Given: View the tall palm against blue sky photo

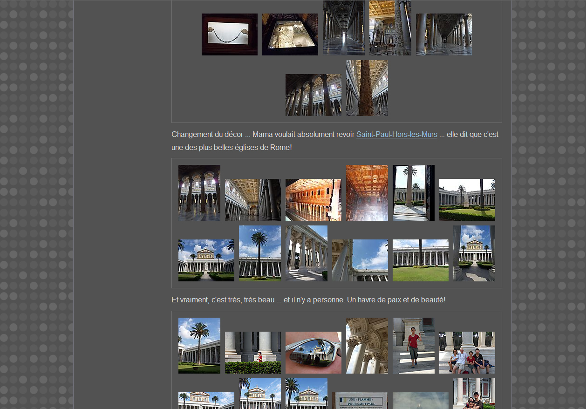Looking at the screenshot, I should coord(259,253).
